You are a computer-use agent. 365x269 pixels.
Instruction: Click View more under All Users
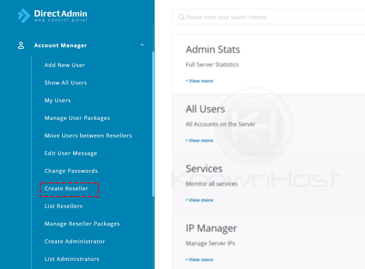point(200,140)
